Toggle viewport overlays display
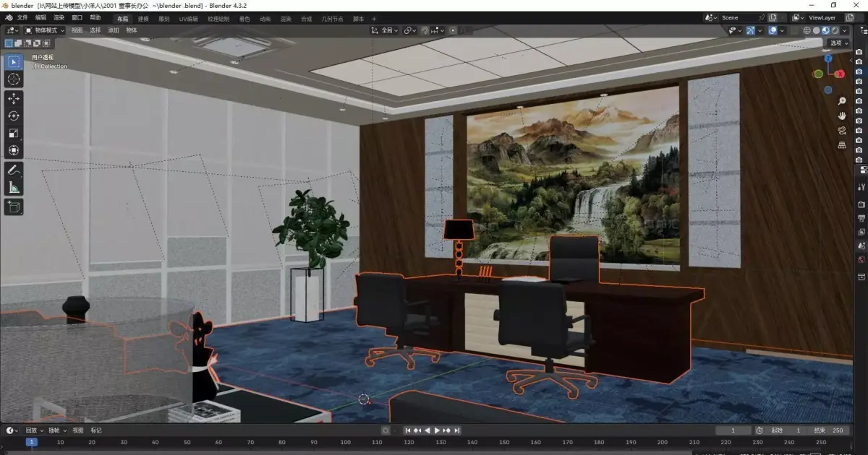The image size is (868, 455). click(772, 30)
